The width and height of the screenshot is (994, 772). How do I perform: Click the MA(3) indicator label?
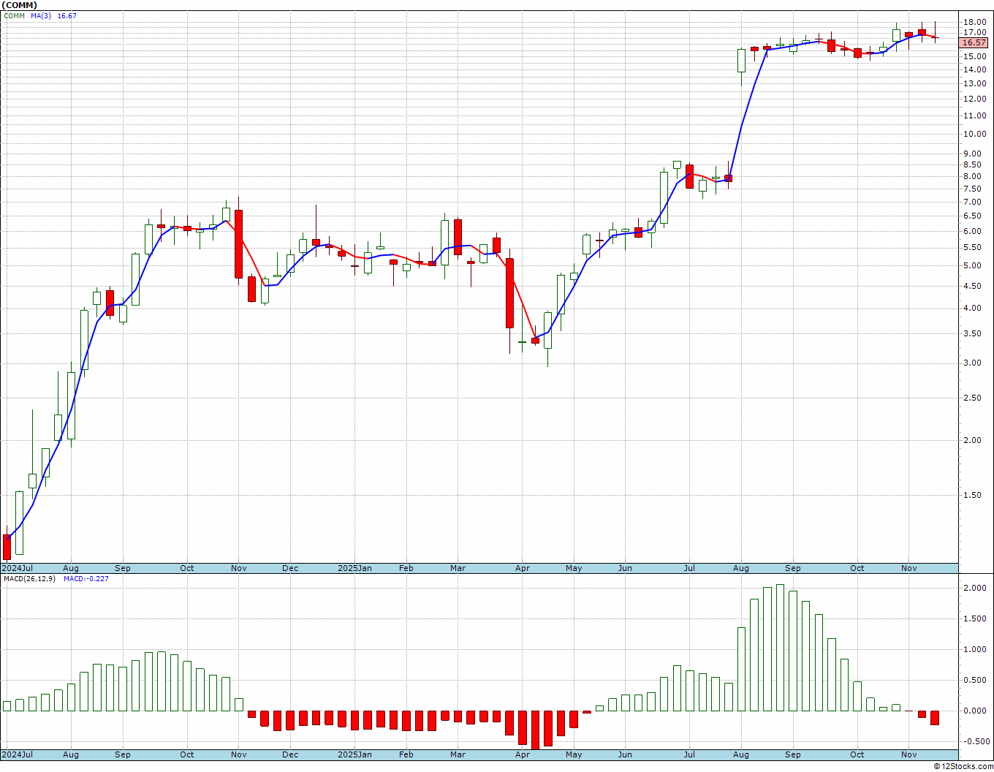(41, 16)
